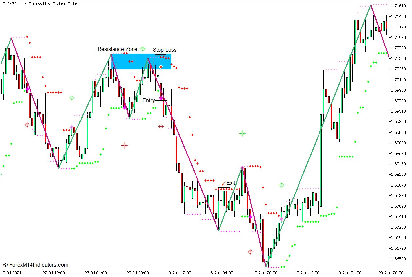Screen dimensions: 412x277
Task: Click the EURNZD H4 chart title text
Action: coord(39,4)
